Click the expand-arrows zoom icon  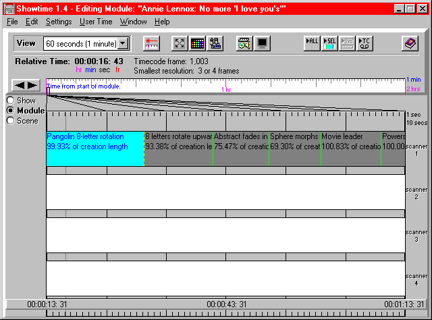(180, 44)
